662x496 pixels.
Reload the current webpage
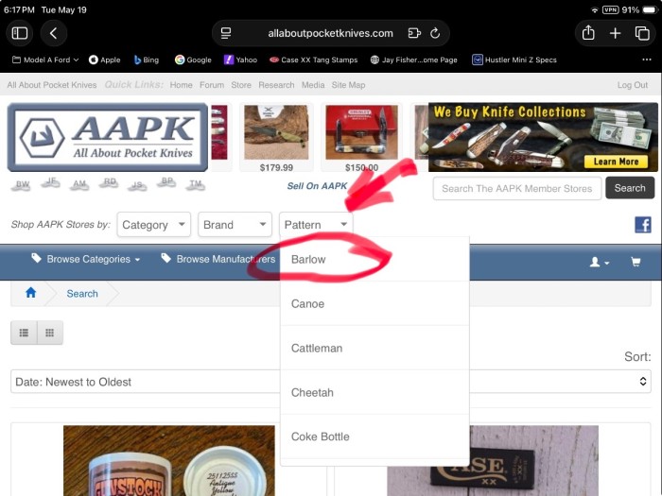(x=435, y=33)
